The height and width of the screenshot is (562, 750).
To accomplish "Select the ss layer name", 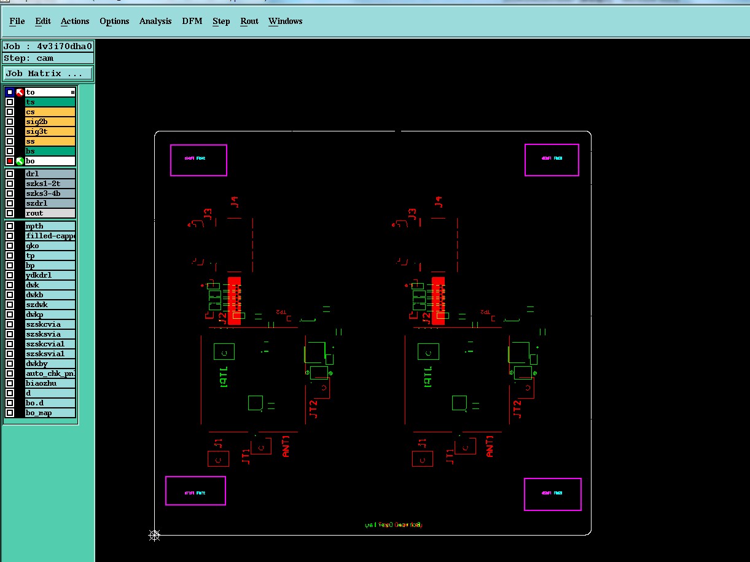I will click(50, 141).
